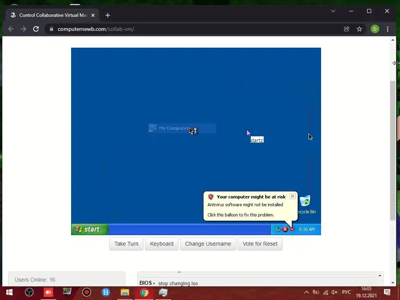The width and height of the screenshot is (400, 300).
Task: Click the battery status tray icon
Action: coord(316,292)
